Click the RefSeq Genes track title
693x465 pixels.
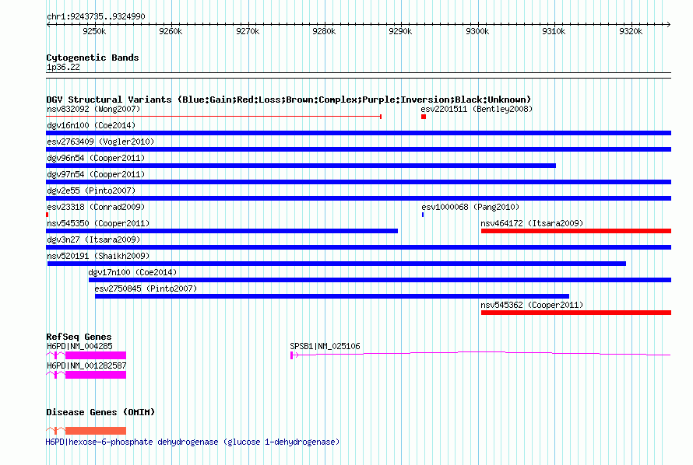click(79, 337)
